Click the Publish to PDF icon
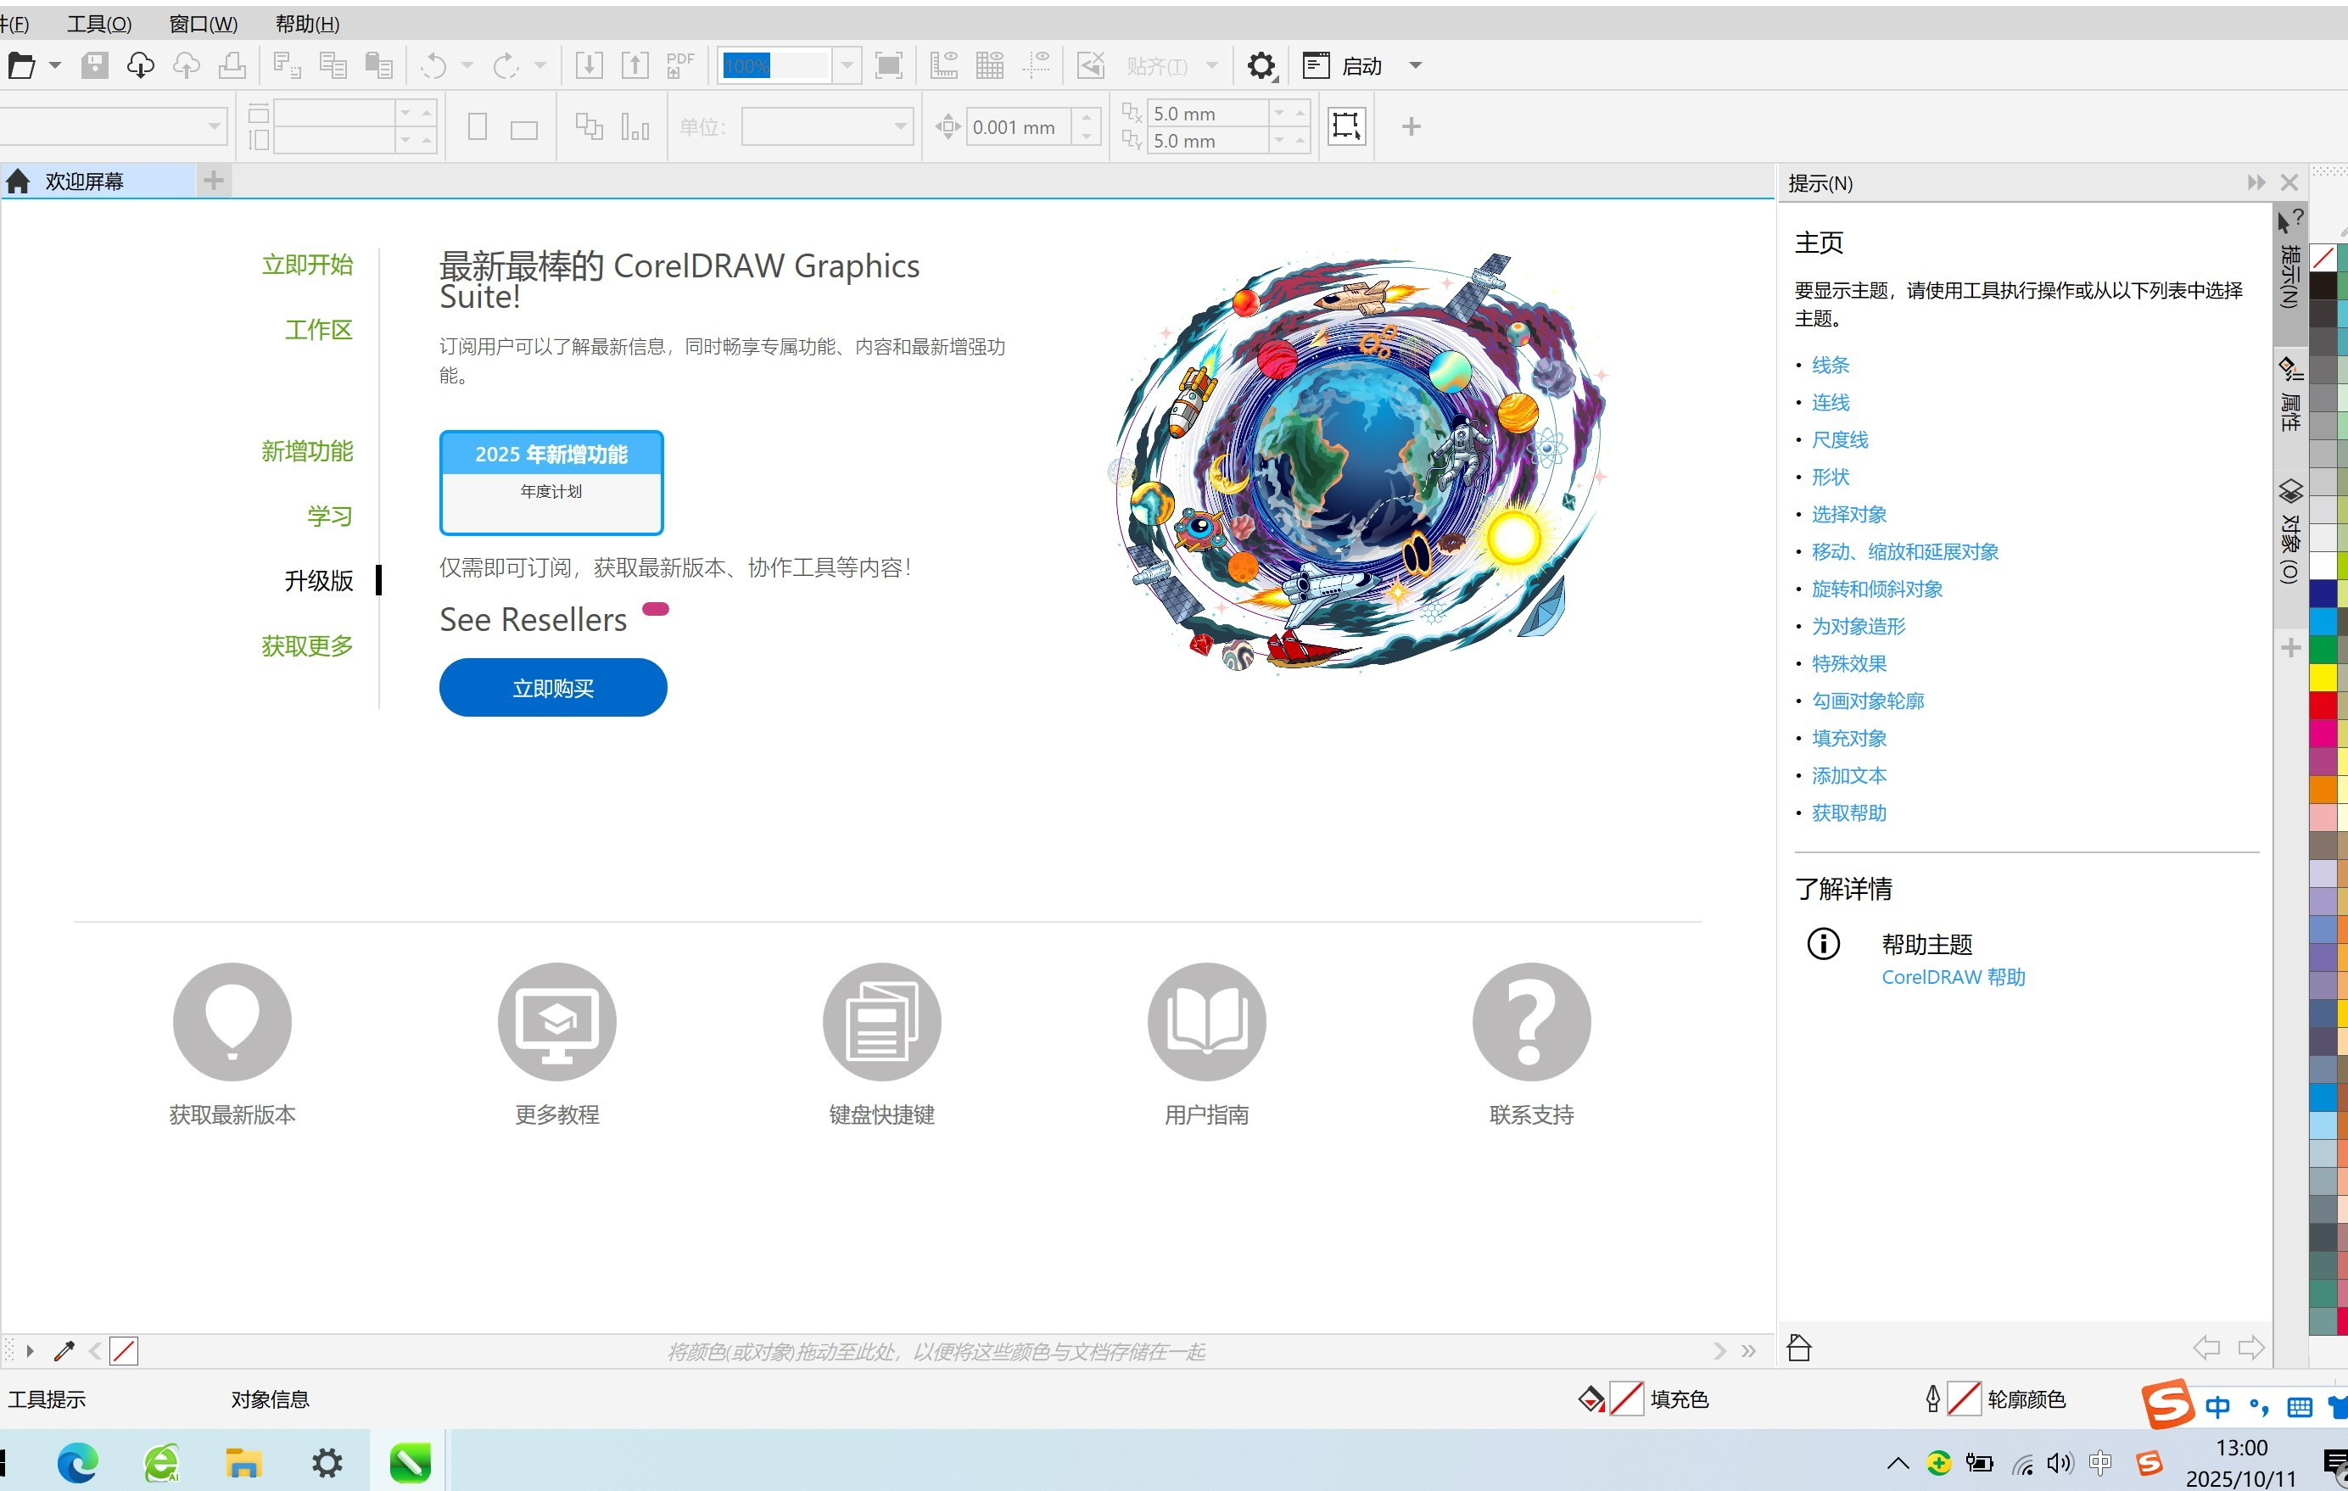 679,66
